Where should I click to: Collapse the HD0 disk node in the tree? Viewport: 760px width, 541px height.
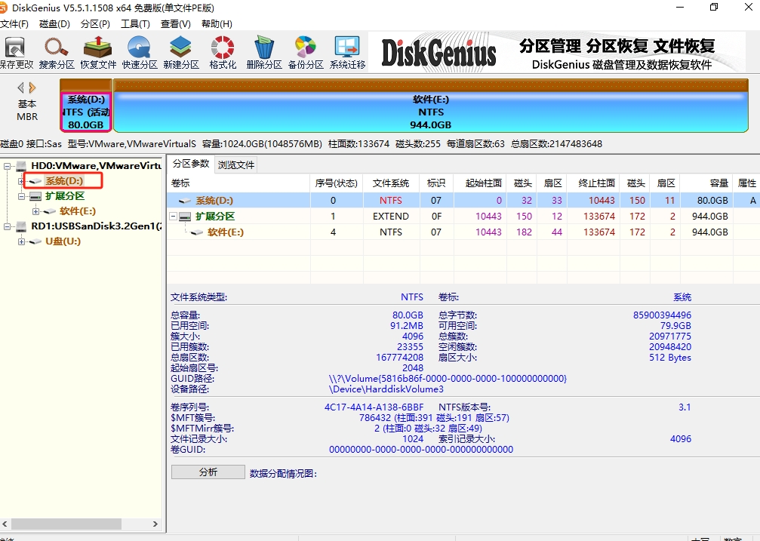pos(7,166)
